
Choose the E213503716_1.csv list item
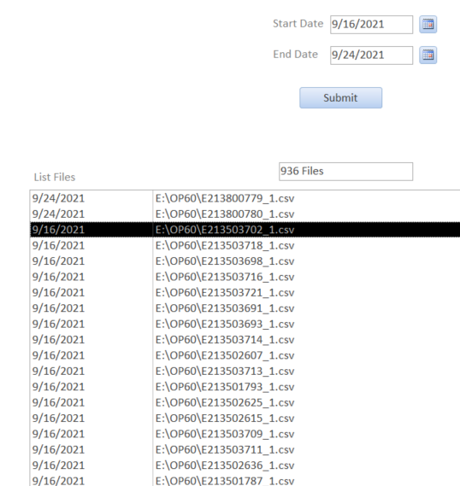click(x=245, y=277)
